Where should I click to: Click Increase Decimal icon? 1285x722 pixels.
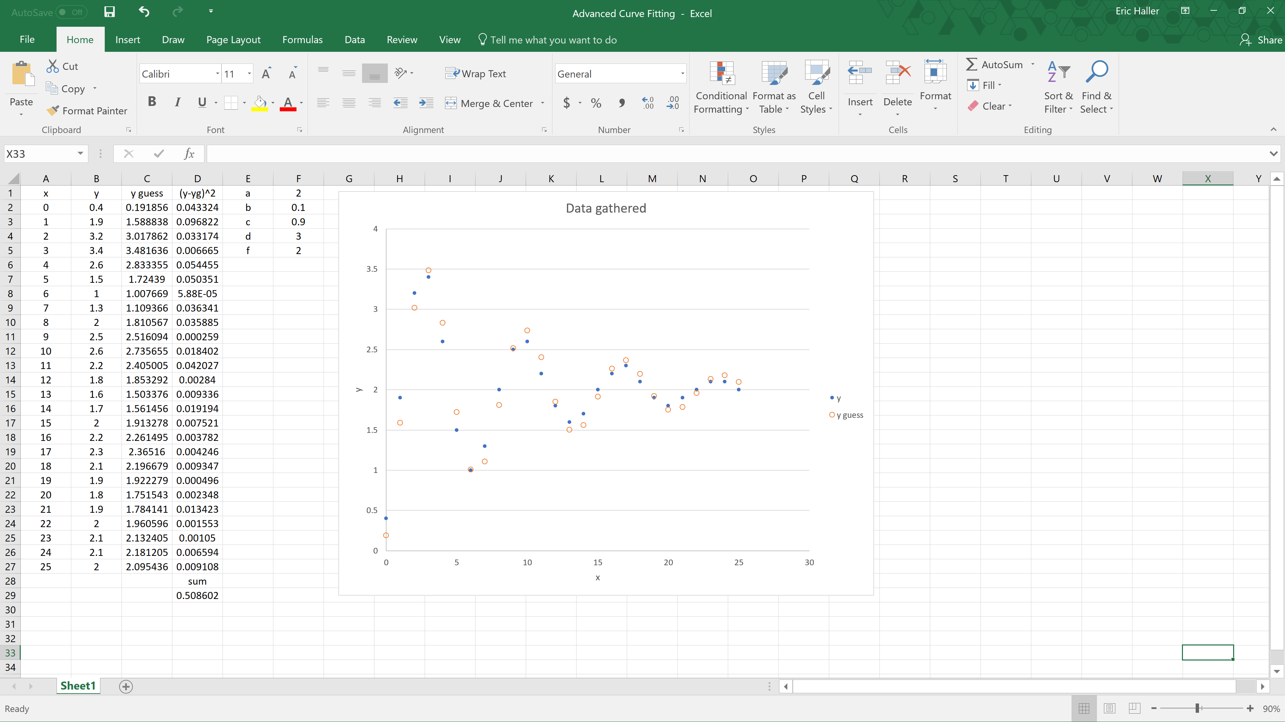(648, 103)
